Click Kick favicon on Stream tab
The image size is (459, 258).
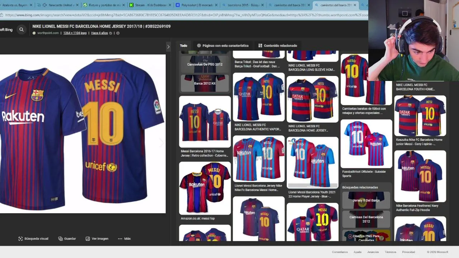(131, 5)
